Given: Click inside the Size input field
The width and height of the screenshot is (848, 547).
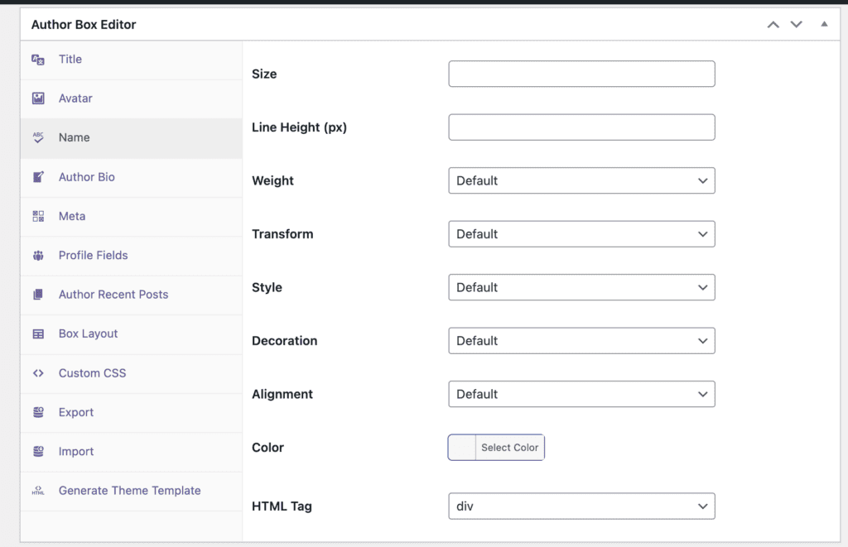Looking at the screenshot, I should click(581, 74).
